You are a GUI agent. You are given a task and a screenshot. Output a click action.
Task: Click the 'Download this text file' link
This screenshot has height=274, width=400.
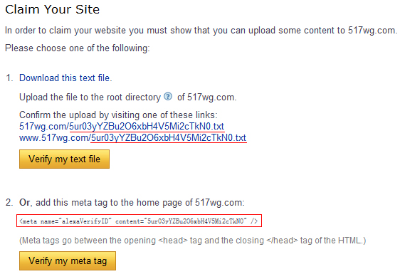pyautogui.click(x=65, y=78)
